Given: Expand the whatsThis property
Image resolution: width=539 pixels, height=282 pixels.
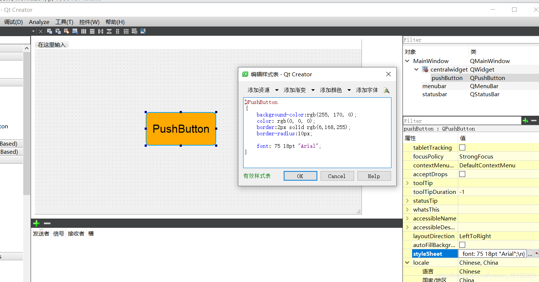Looking at the screenshot, I should click(407, 209).
